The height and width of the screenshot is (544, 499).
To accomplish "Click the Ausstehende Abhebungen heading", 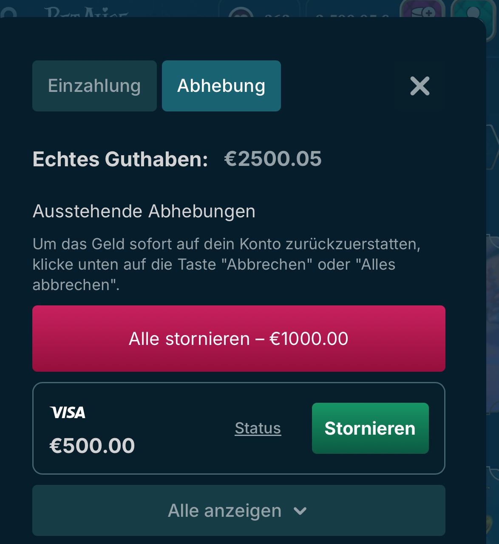I will tap(144, 211).
